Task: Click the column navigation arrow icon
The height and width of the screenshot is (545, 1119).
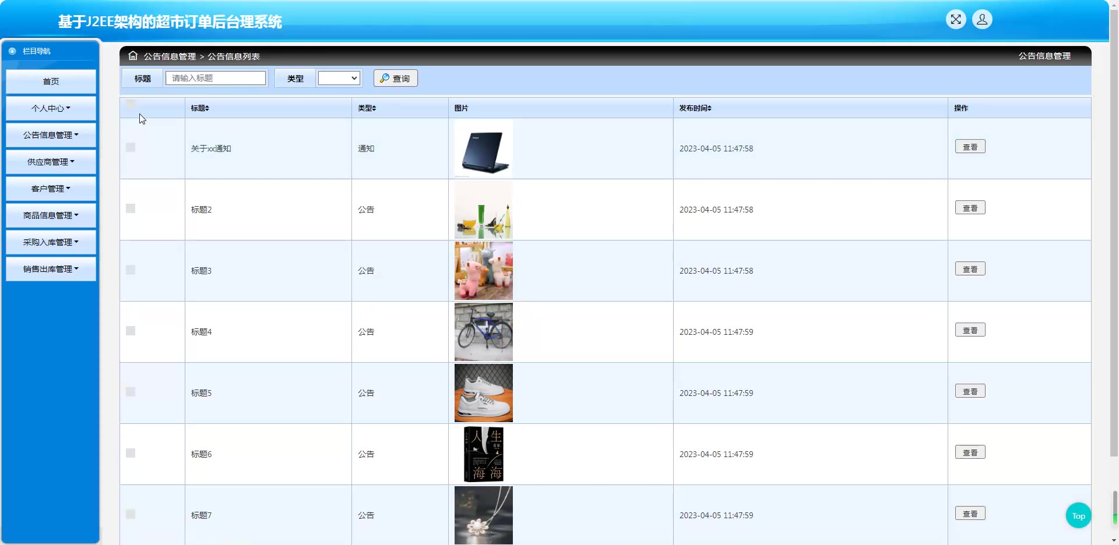Action: pos(12,51)
